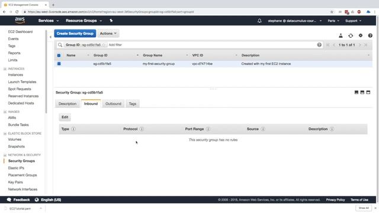The image size is (379, 213).
Task: Open a new browser tab
Action: (x=53, y=5)
